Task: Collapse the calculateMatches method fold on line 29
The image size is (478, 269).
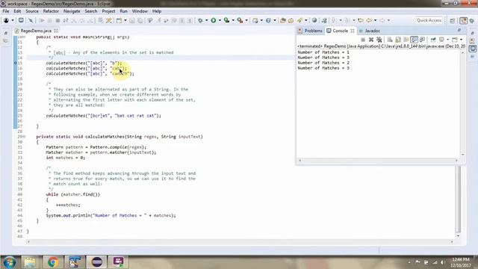Action: point(24,137)
